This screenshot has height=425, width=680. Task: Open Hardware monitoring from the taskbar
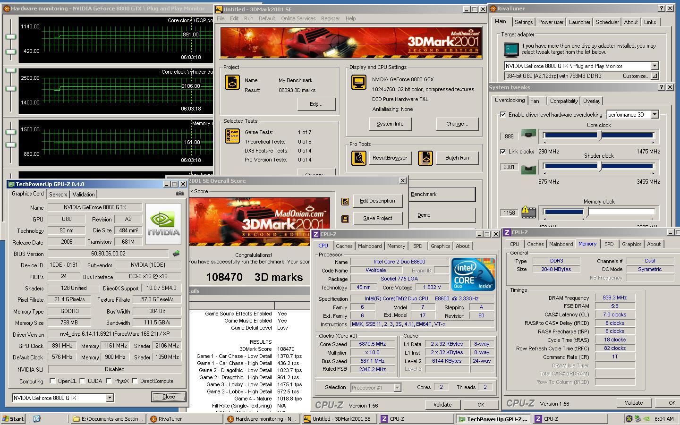[263, 419]
